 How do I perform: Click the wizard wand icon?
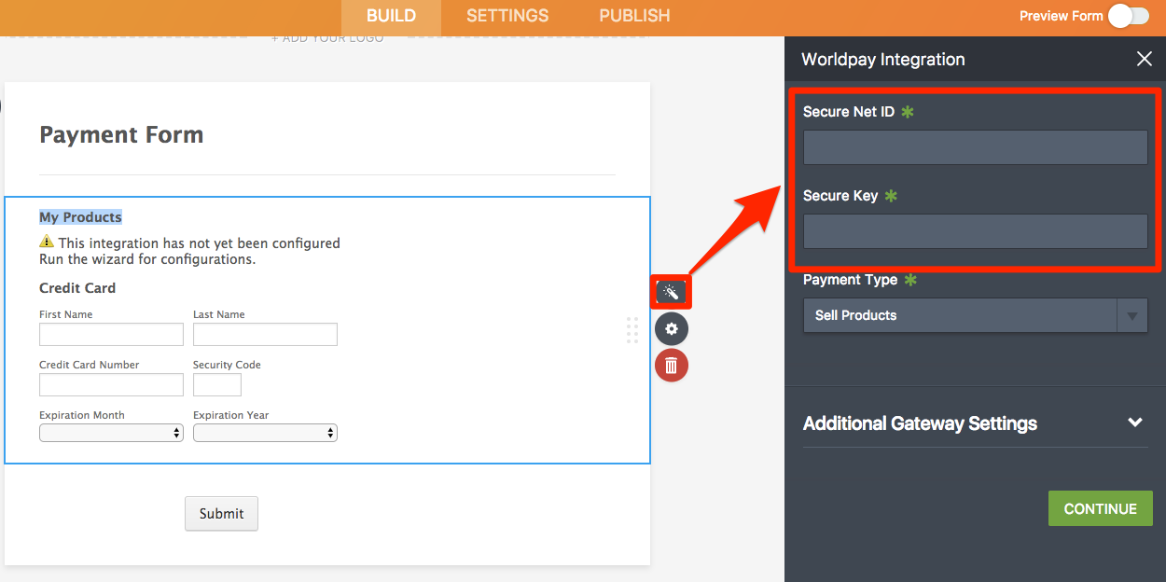671,292
